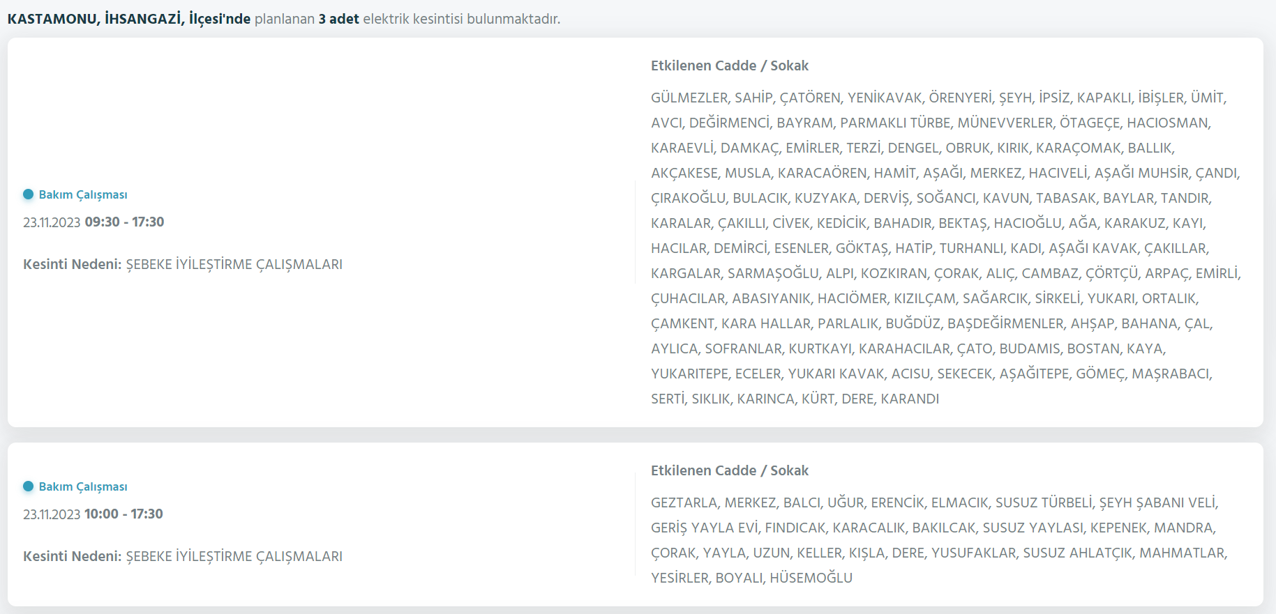Click the bold "3 adet" outage count
1276x614 pixels.
(339, 19)
